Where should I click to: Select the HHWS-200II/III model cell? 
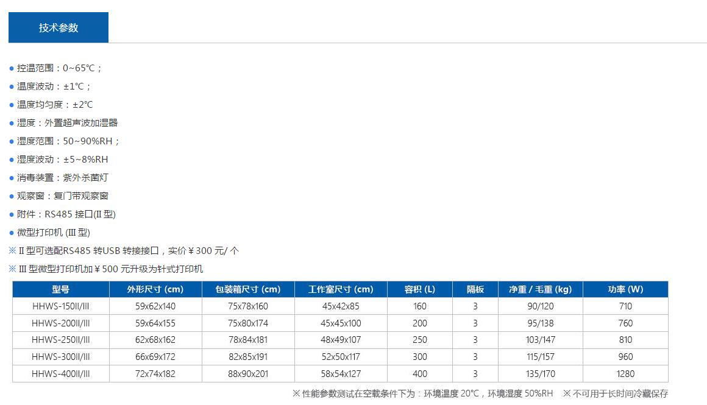tap(61, 323)
